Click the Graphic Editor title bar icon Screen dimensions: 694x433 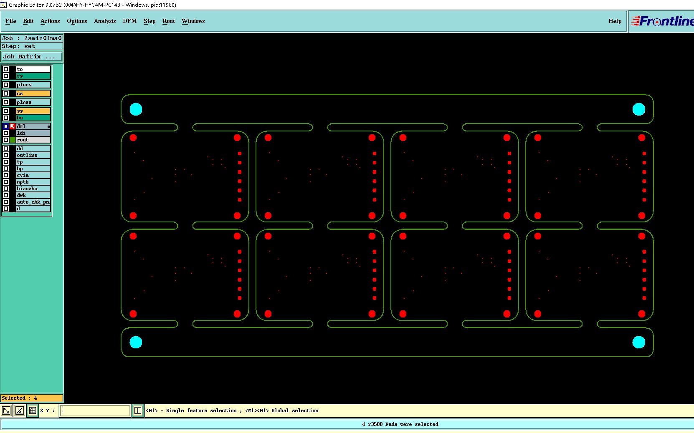tap(3, 5)
